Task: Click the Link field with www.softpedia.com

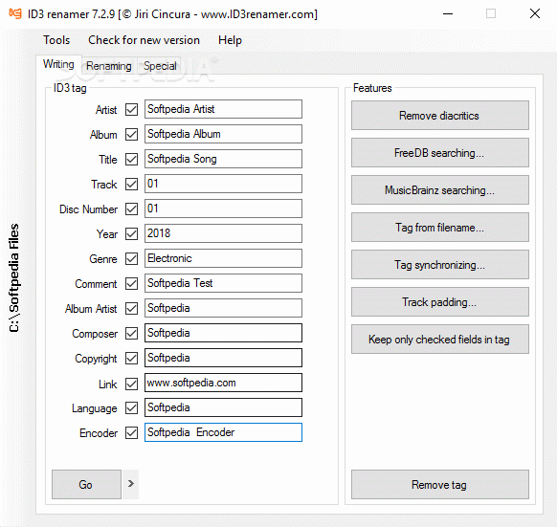Action: tap(223, 383)
